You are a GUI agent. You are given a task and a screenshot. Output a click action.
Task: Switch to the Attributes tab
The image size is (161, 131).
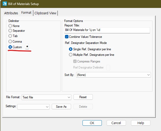[11, 13]
